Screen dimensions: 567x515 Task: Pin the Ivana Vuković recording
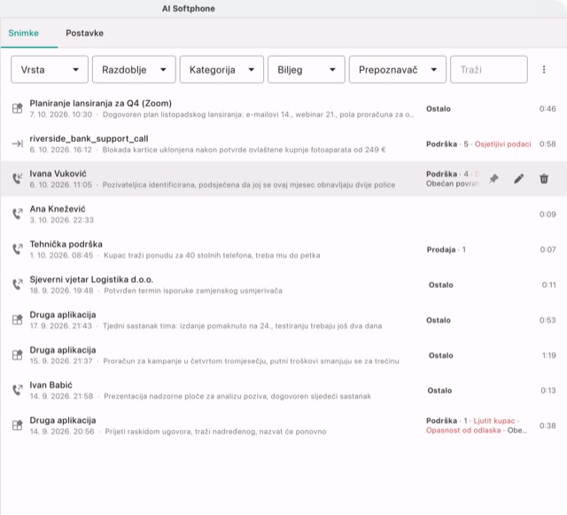(x=493, y=179)
